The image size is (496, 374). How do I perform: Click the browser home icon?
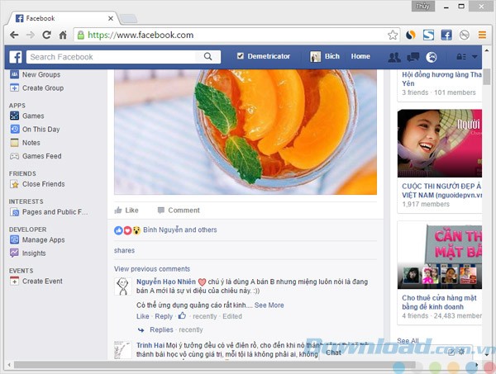click(x=63, y=35)
